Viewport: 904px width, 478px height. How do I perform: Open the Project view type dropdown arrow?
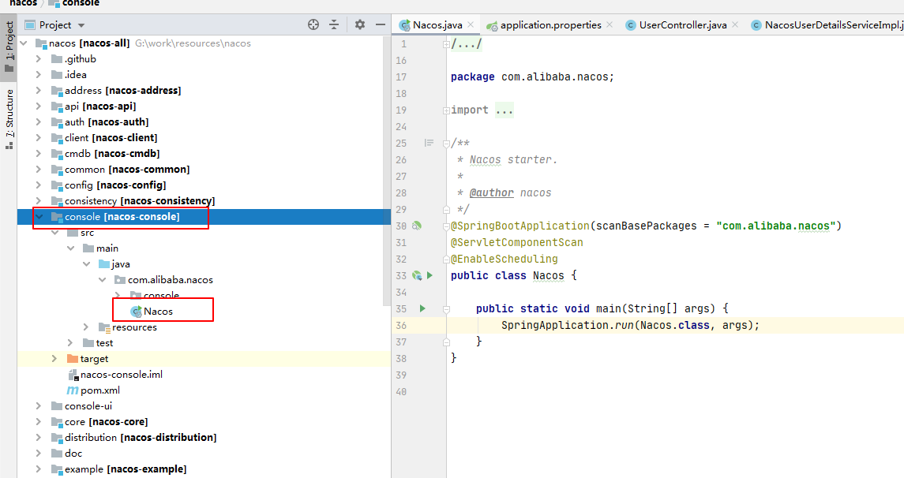tap(81, 25)
